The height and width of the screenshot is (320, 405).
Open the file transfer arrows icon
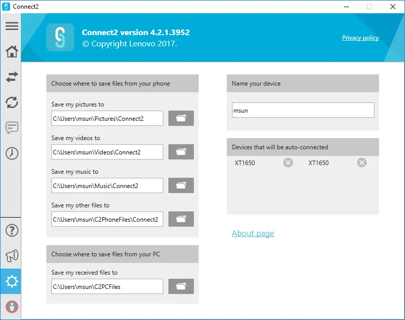pyautogui.click(x=12, y=77)
